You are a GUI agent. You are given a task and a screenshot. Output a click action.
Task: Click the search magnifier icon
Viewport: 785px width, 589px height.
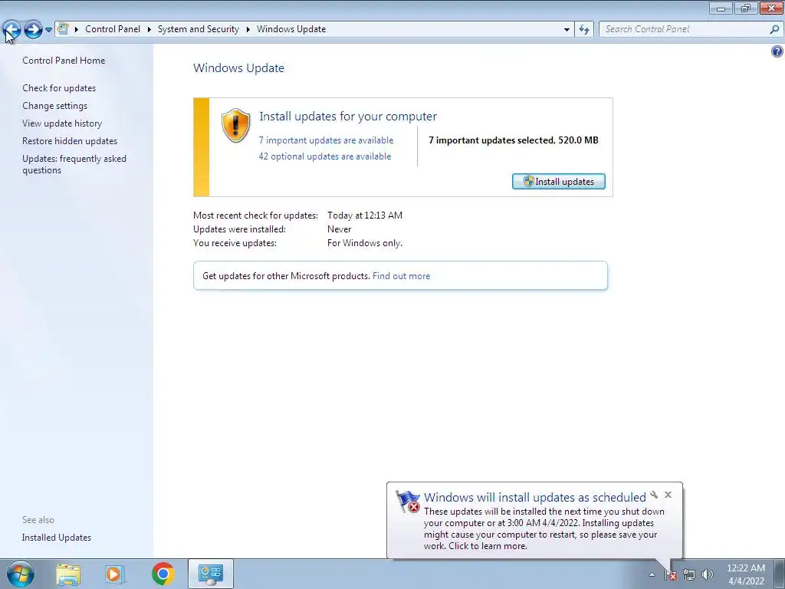(774, 29)
